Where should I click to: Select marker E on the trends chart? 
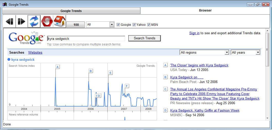pos(110,73)
